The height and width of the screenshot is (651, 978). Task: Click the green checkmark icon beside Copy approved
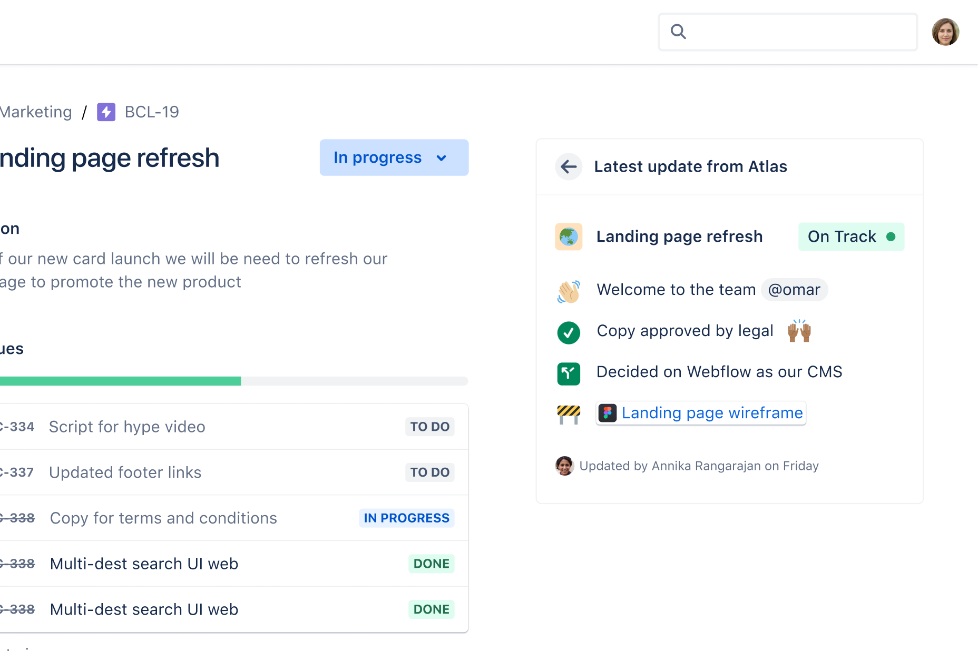[569, 332]
